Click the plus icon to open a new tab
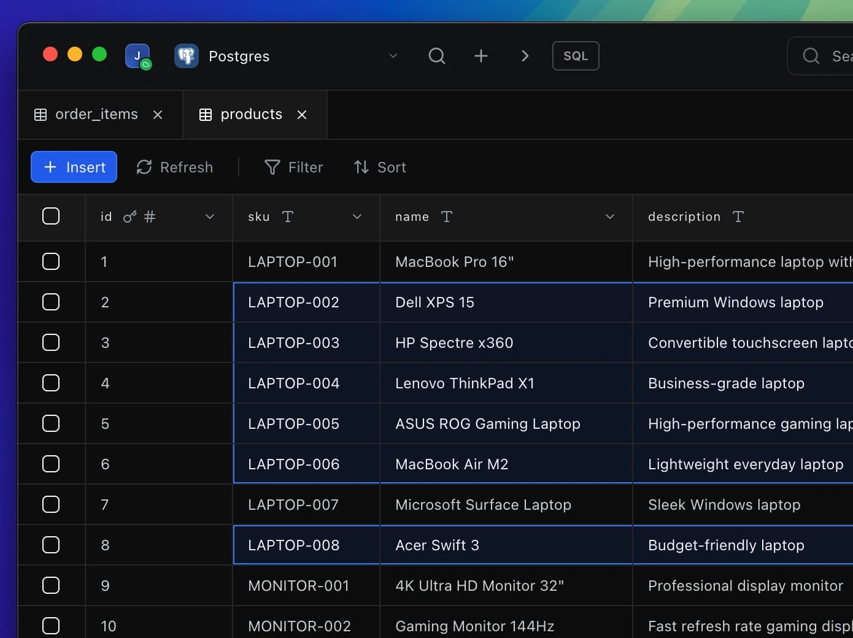Screen dimensions: 853x638 point(481,56)
